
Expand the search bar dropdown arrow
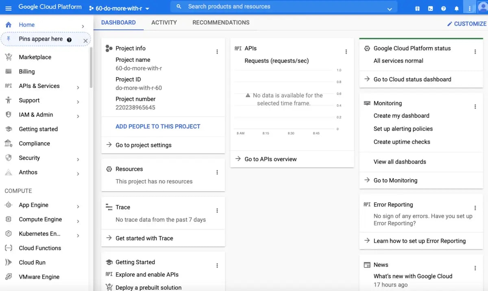click(x=390, y=9)
